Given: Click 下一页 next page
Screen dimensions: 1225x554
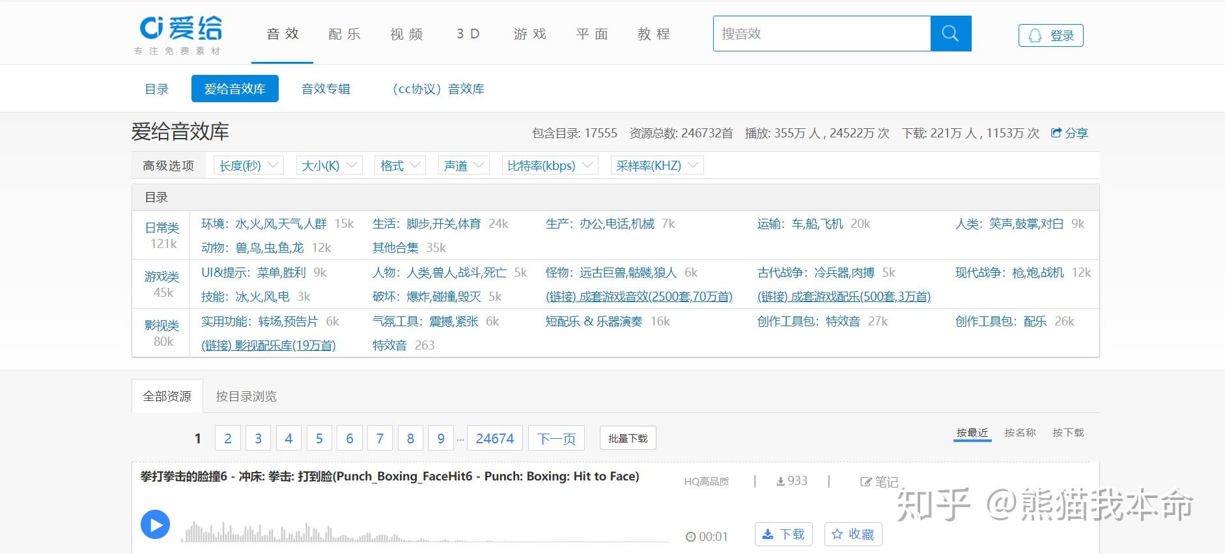Looking at the screenshot, I should tap(557, 438).
